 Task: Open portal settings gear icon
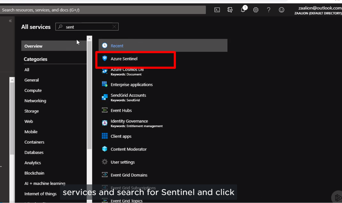click(256, 10)
